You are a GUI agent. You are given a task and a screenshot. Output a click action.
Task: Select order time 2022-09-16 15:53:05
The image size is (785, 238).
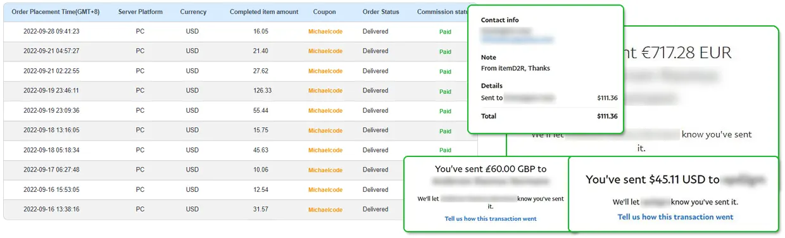click(x=51, y=189)
